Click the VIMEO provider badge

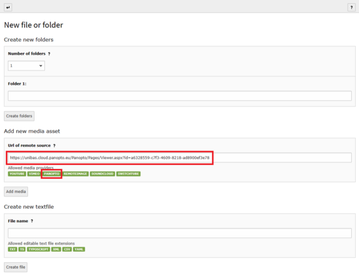pyautogui.click(x=34, y=174)
